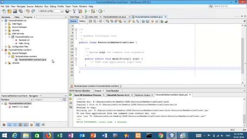Click the globe browser icon in main toolbar

68,11
